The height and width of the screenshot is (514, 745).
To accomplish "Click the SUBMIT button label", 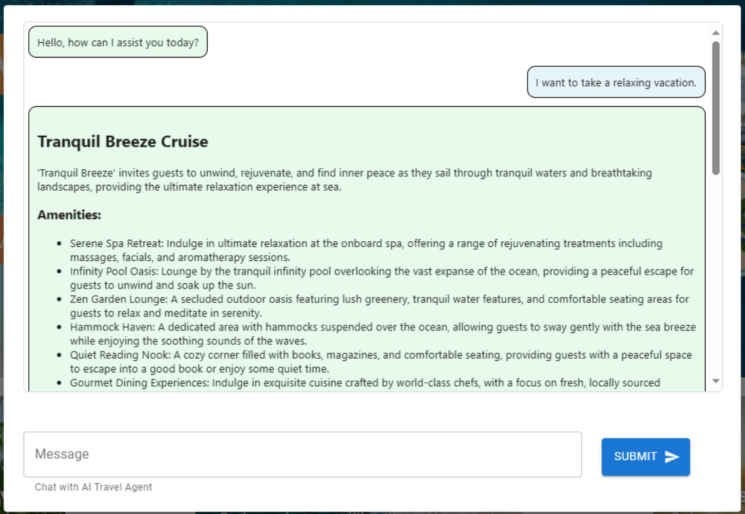I will coord(635,456).
